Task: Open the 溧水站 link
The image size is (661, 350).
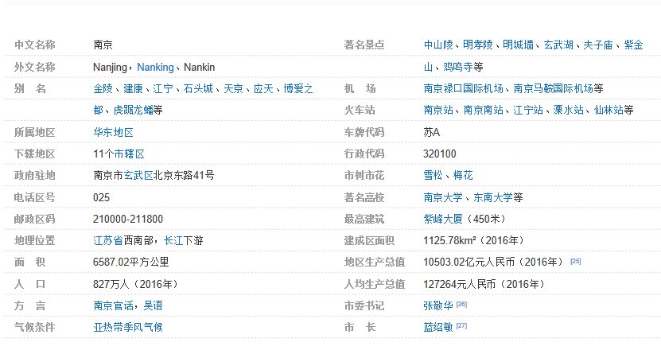Action: coord(568,110)
